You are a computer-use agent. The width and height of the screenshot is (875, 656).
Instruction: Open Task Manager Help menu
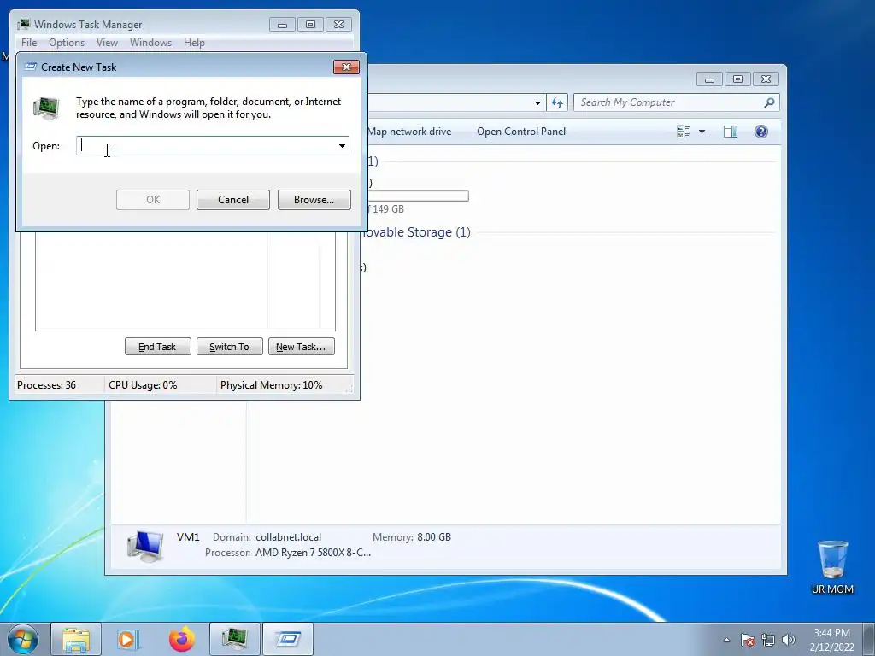194,43
